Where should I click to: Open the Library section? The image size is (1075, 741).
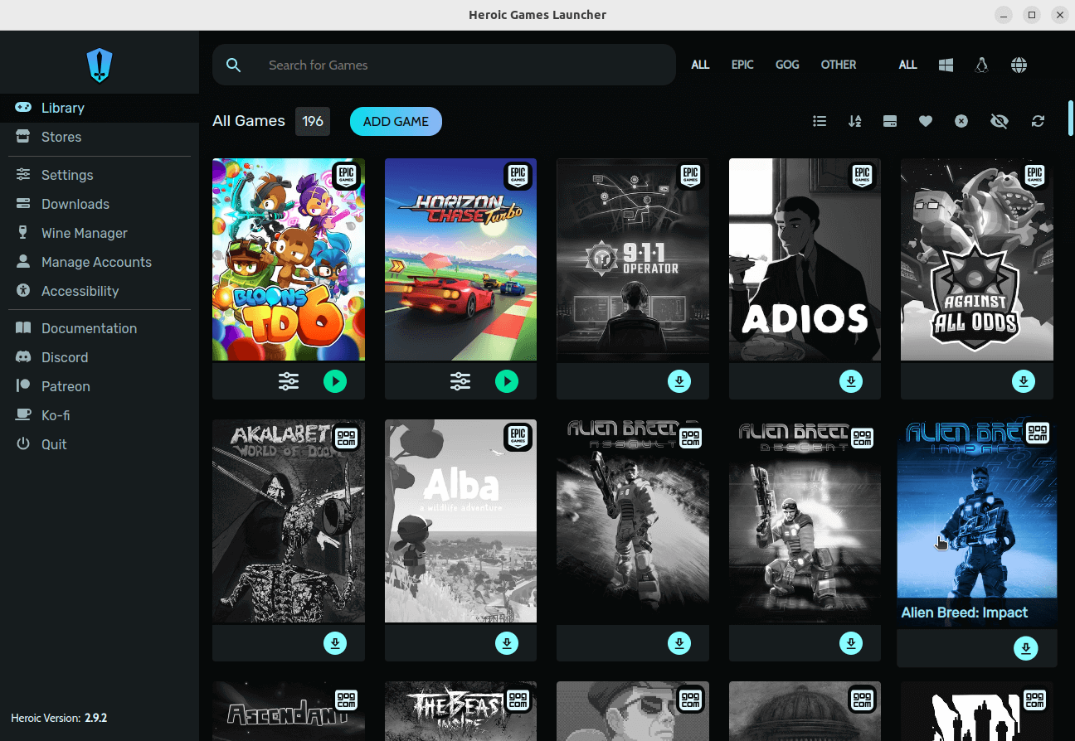[x=100, y=108]
